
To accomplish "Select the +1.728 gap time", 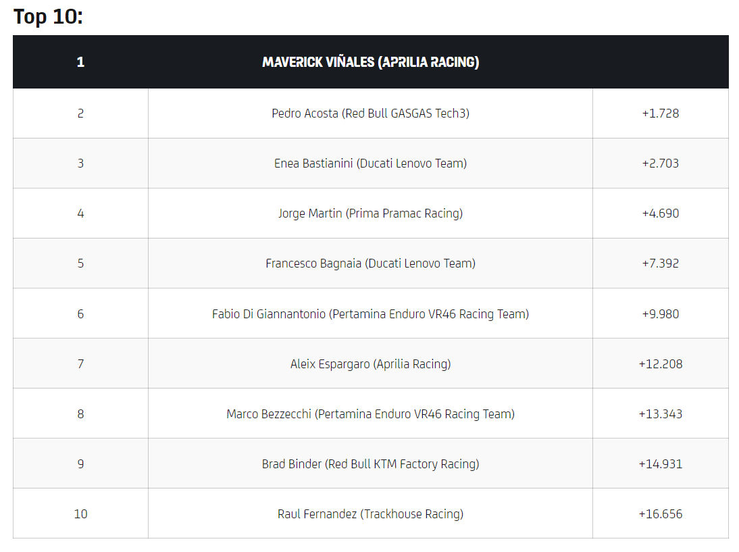I will tap(660, 114).
